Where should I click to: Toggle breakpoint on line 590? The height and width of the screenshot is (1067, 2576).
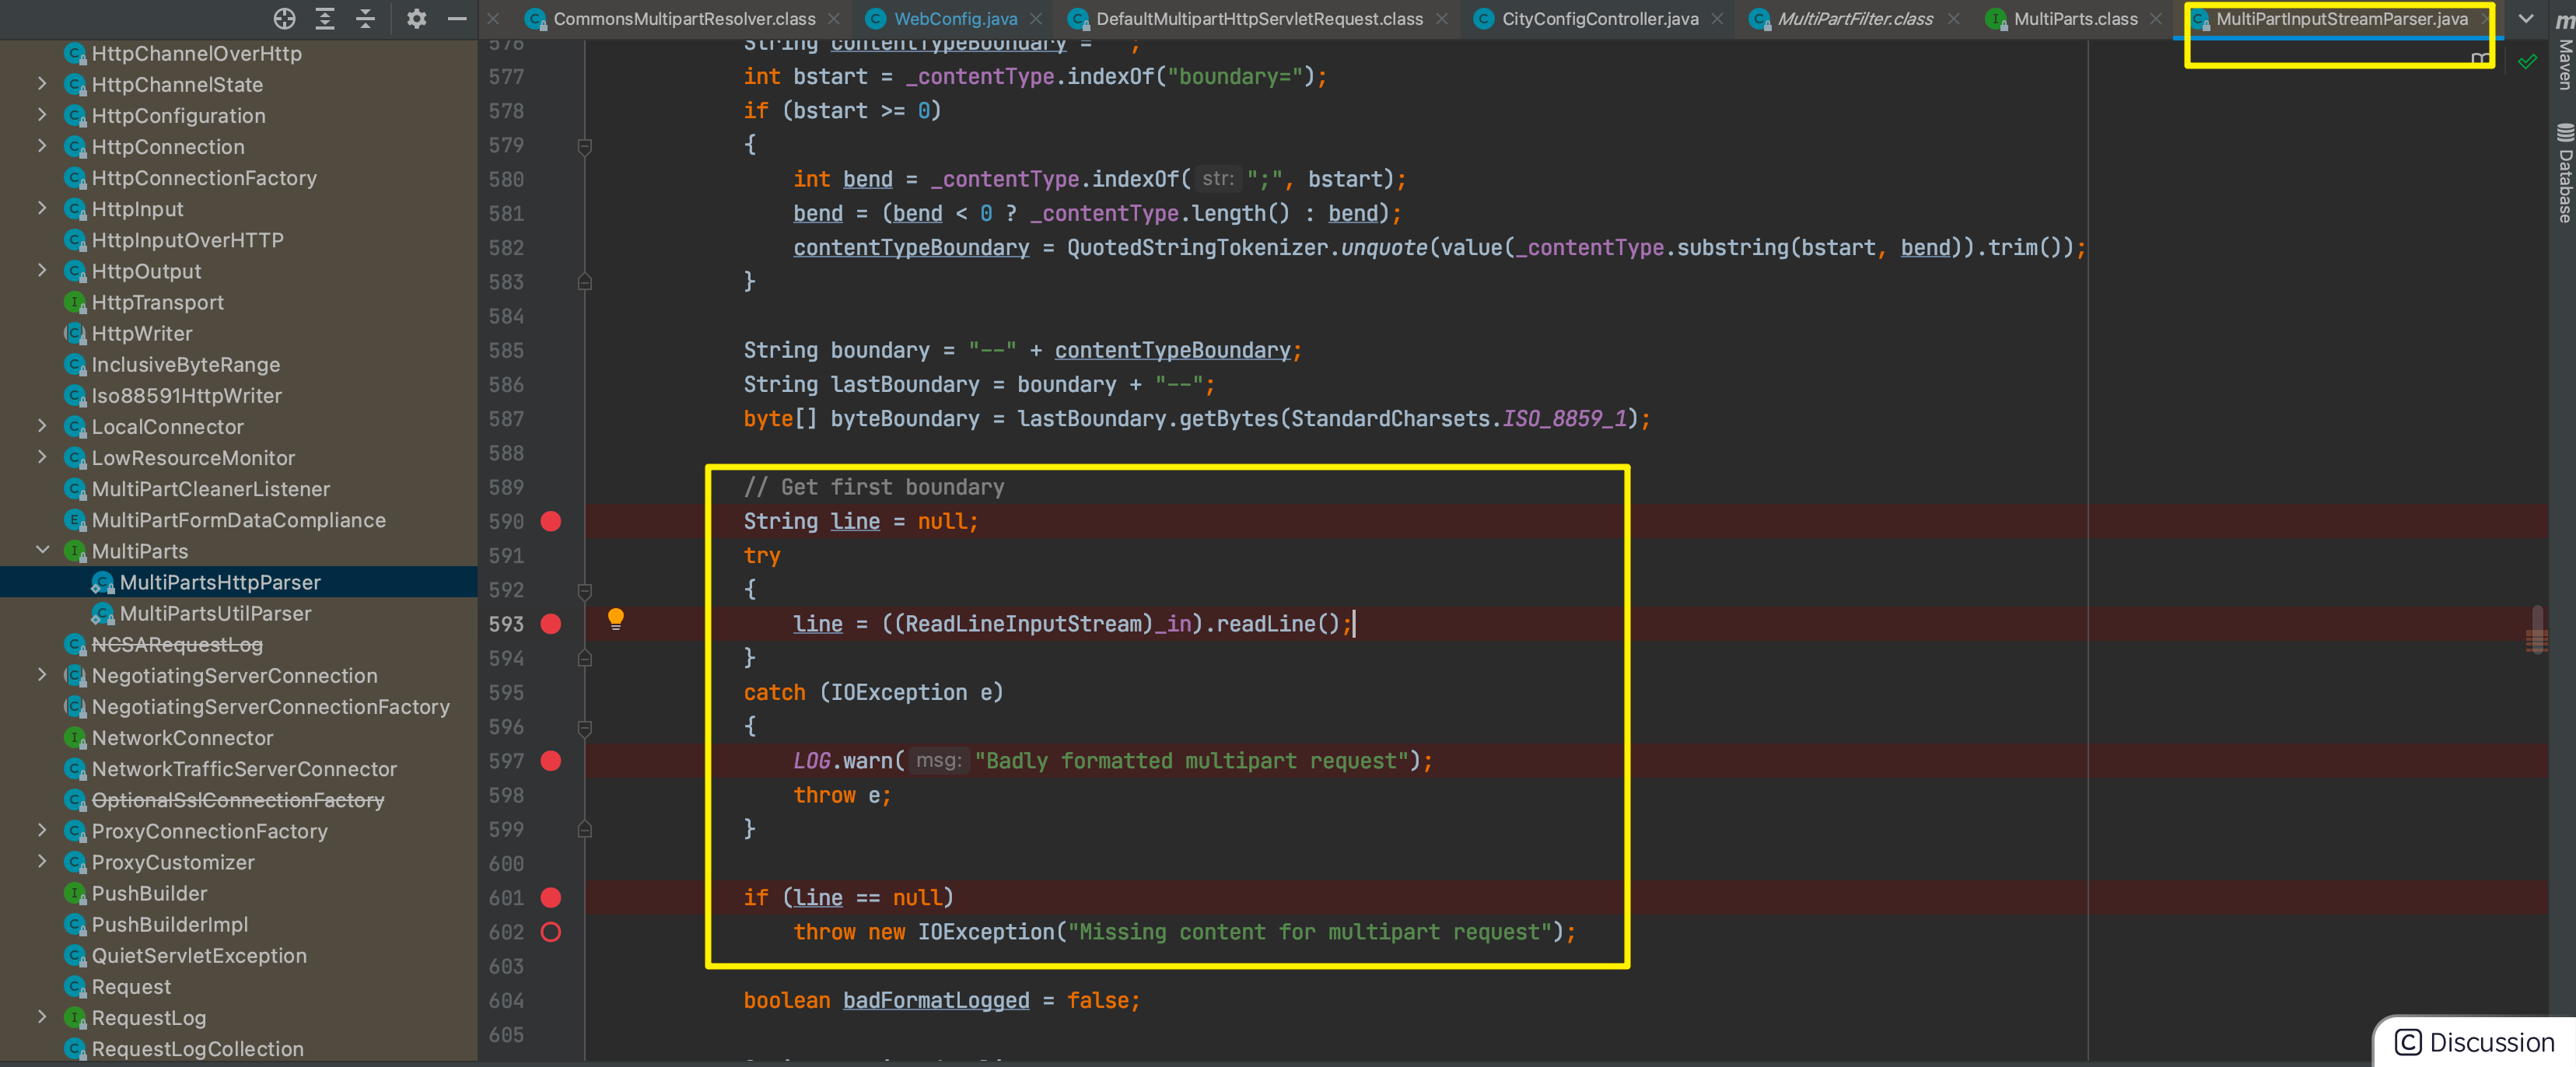[x=551, y=521]
